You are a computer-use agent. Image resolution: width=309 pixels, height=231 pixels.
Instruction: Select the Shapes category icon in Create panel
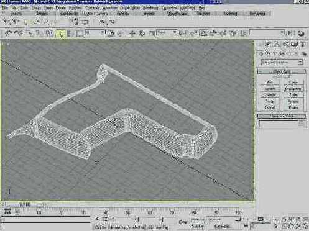click(268, 53)
